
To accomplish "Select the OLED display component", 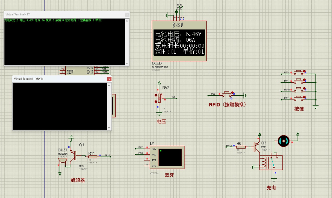I will coord(179,42).
